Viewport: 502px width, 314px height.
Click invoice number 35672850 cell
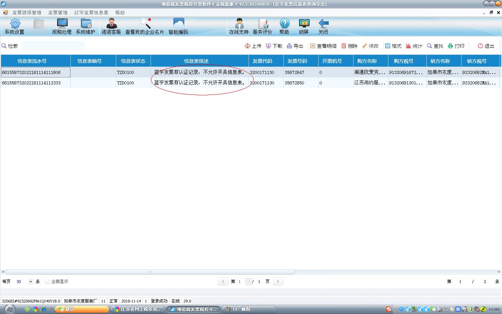click(x=301, y=83)
